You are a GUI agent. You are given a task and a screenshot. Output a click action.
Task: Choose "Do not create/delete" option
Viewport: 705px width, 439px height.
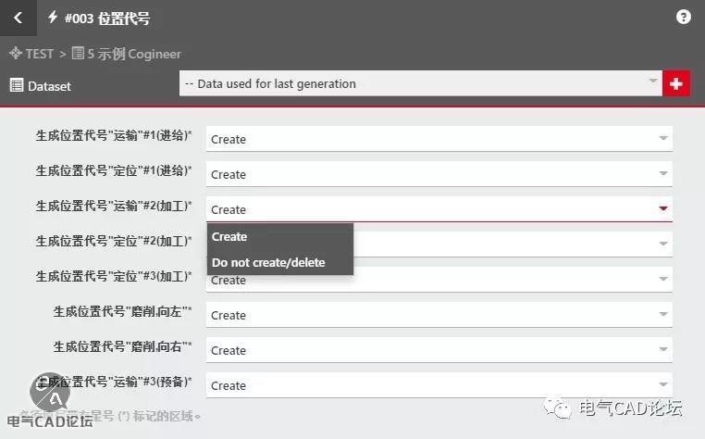268,262
